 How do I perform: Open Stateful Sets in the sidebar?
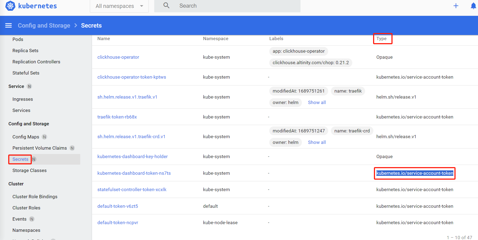pos(26,73)
